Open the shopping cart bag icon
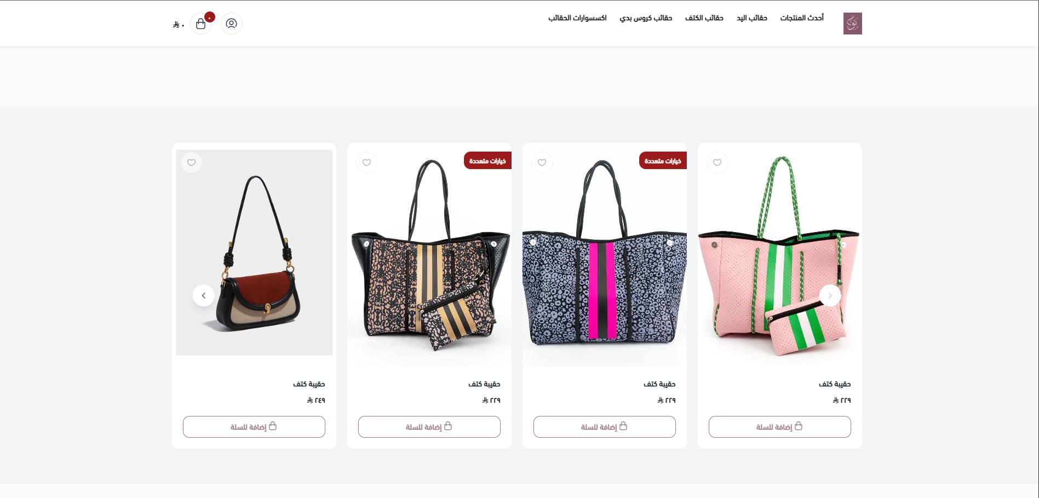 (201, 24)
